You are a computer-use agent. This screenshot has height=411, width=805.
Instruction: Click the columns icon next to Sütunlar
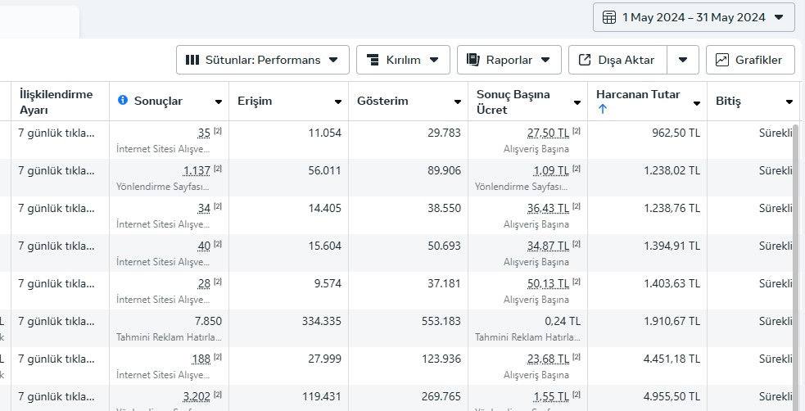point(192,60)
